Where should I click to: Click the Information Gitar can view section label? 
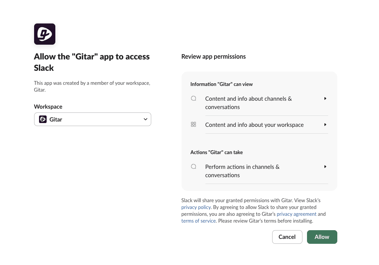[221, 84]
